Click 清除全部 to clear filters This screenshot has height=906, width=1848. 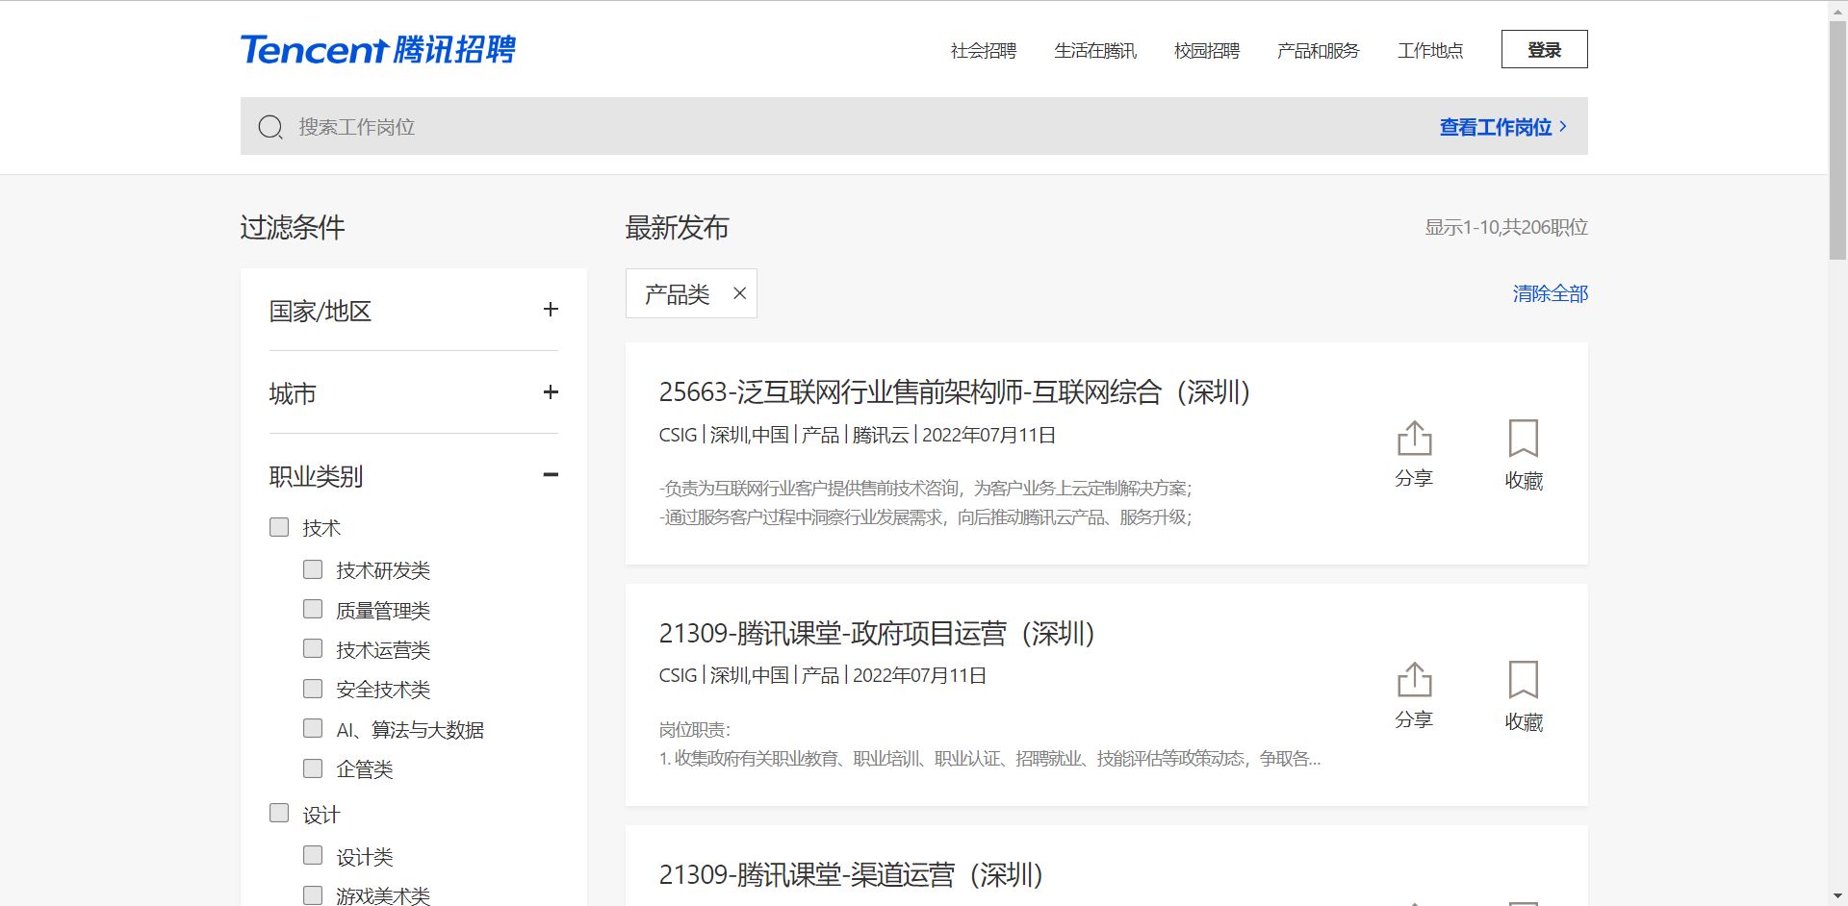coord(1551,293)
